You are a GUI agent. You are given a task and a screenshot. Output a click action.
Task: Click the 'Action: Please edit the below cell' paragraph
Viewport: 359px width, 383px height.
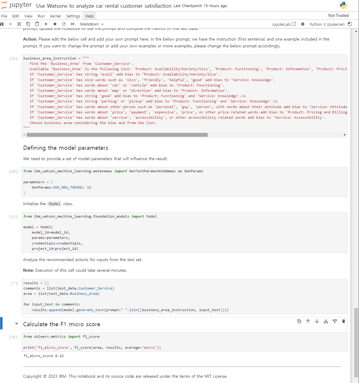[x=176, y=42]
